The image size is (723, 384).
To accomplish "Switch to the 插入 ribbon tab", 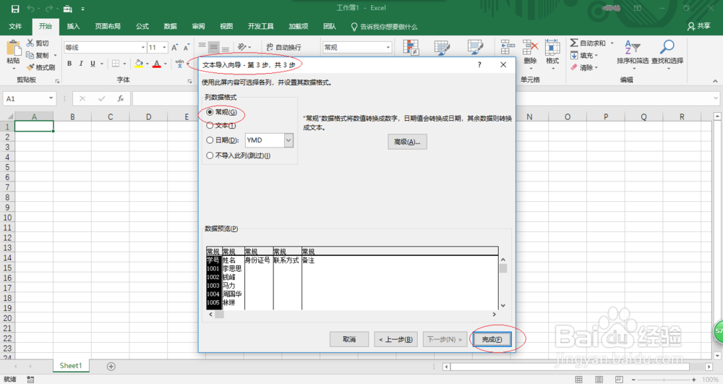I will (73, 26).
